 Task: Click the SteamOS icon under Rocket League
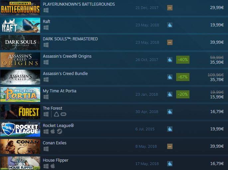pos(59,132)
